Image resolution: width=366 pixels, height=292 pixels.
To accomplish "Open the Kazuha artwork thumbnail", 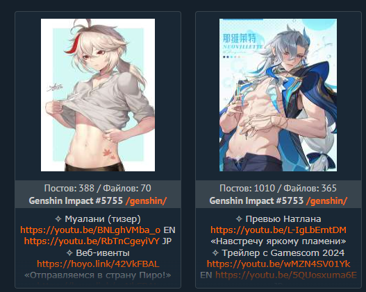I will click(98, 95).
